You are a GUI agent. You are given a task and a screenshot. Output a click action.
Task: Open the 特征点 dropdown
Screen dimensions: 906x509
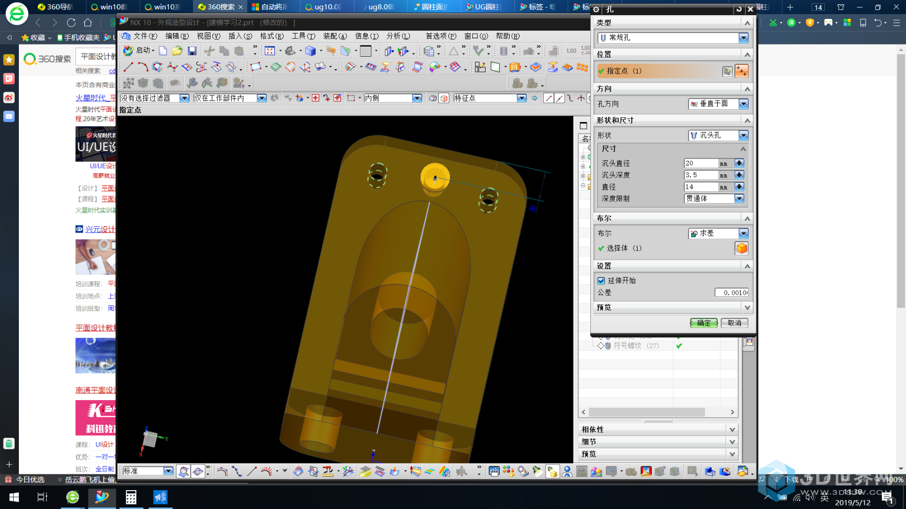coord(521,98)
